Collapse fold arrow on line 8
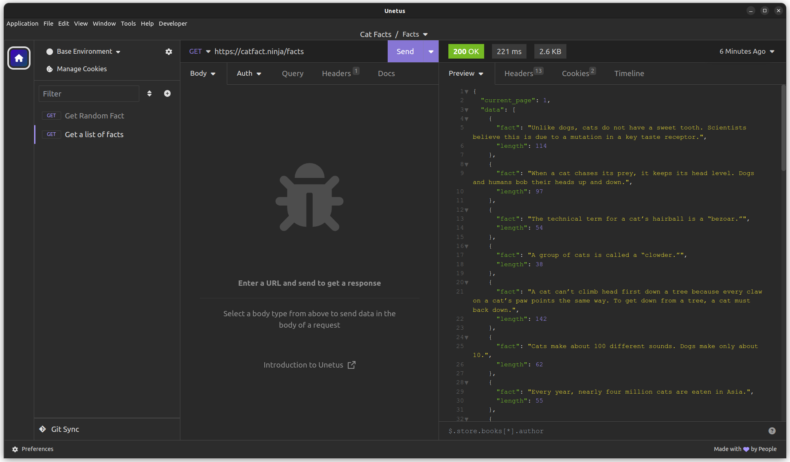Image resolution: width=790 pixels, height=462 pixels. point(467,164)
